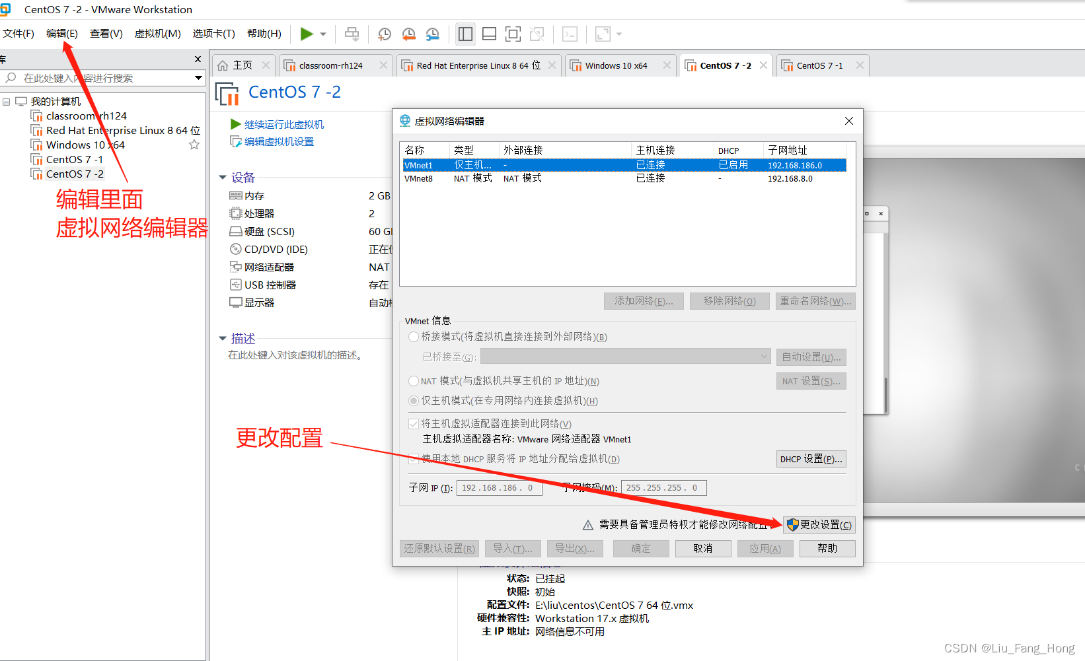Collapse the 我的计算机 tree node
This screenshot has height=661, width=1085.
point(7,101)
